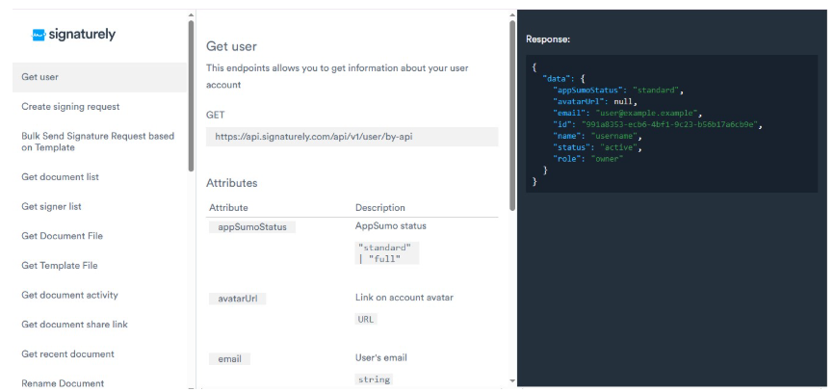
Task: Go to Get document list
Action: (x=60, y=177)
